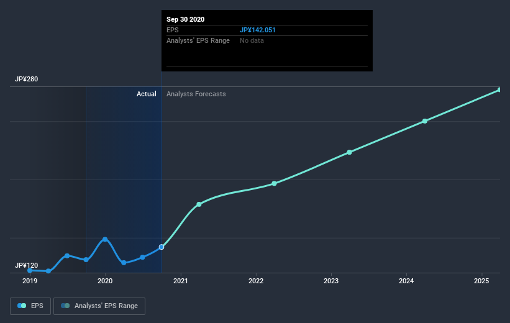Click the 2024 x-axis label
Screen dimensions: 510x323
point(406,281)
